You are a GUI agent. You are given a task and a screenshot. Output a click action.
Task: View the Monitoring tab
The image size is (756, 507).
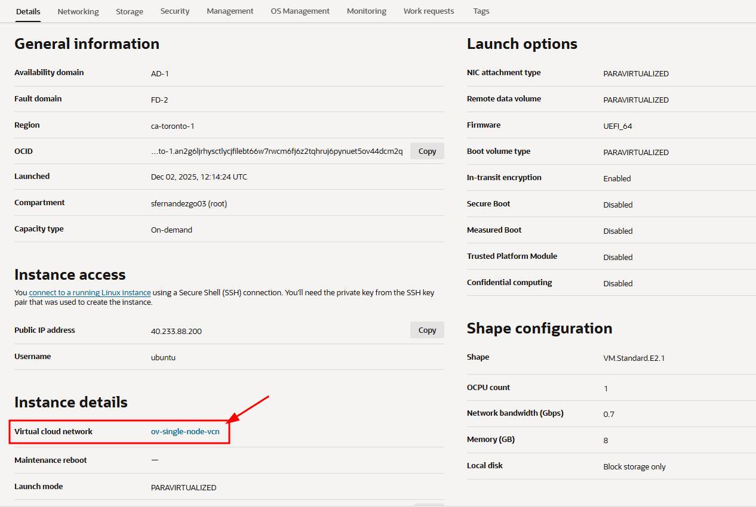[x=367, y=11]
